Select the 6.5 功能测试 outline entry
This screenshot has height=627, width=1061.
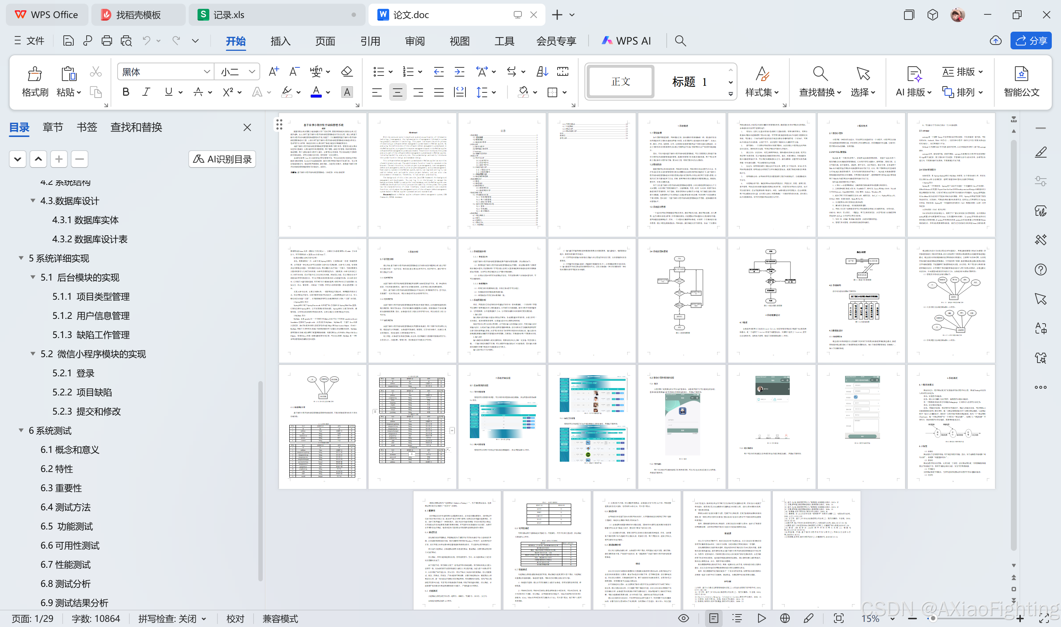pyautogui.click(x=66, y=526)
